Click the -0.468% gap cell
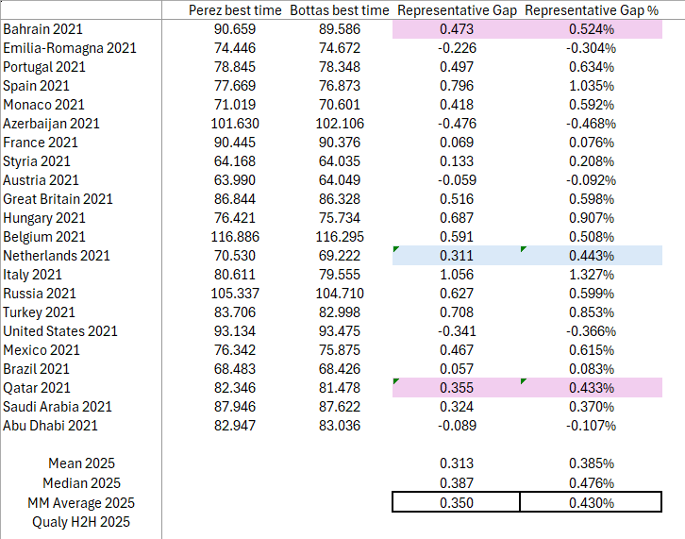 [591, 124]
